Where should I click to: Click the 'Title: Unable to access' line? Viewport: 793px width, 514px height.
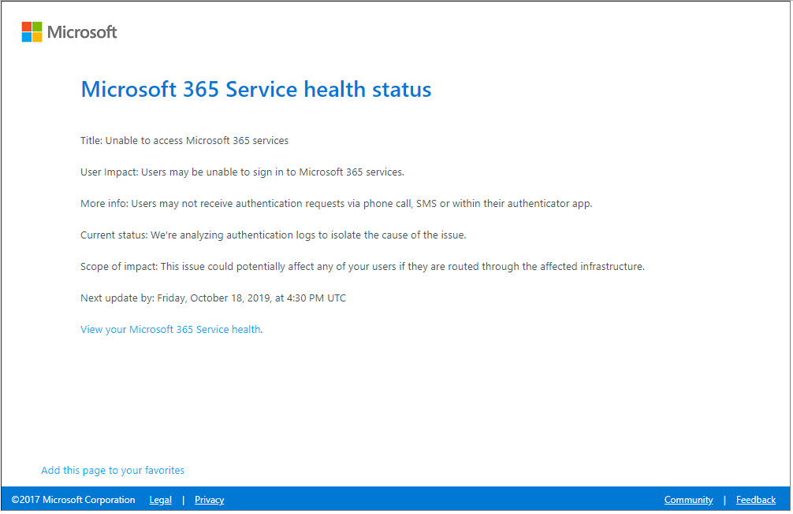click(x=184, y=141)
